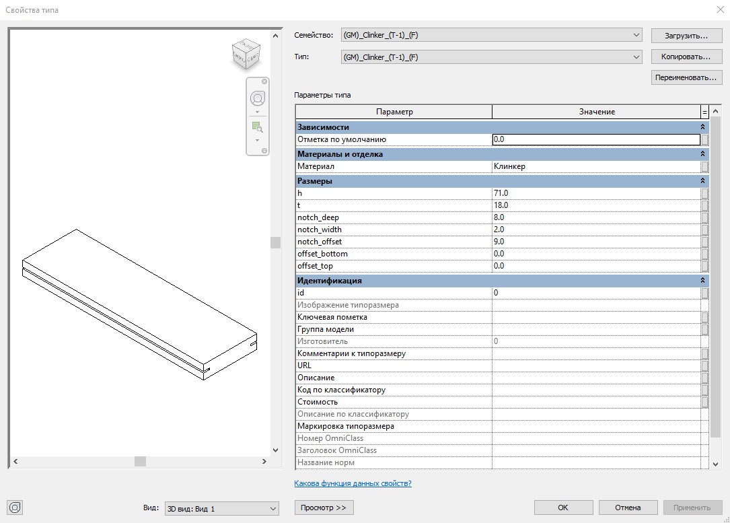Open steering wheel options arrow
Viewport: 730px width, 523px height.
257,112
